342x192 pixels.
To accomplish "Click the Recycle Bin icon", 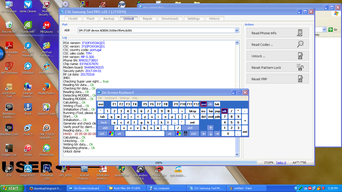I will click(9, 26).
